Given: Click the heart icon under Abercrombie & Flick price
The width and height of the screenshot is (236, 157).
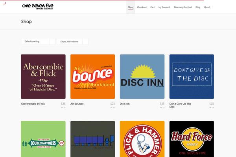Looking at the screenshot, I should coord(62,108).
